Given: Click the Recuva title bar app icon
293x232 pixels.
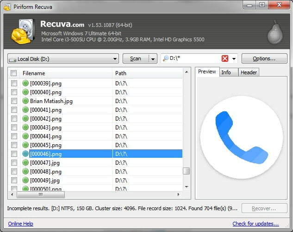Looking at the screenshot, I should (7, 7).
